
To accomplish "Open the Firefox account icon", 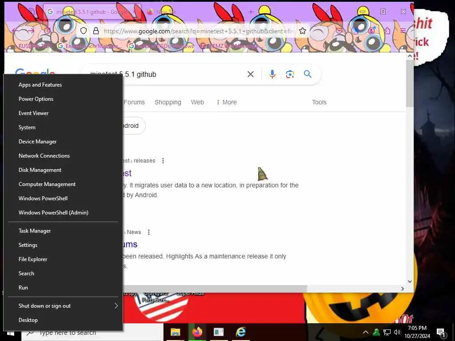I will pyautogui.click(x=371, y=31).
